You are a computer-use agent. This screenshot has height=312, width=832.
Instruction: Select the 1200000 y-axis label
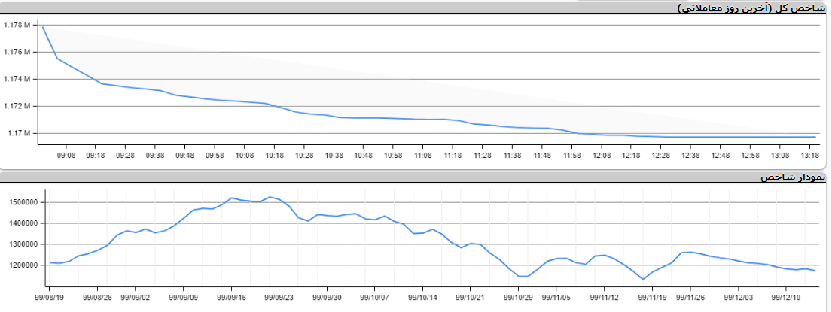(x=26, y=265)
